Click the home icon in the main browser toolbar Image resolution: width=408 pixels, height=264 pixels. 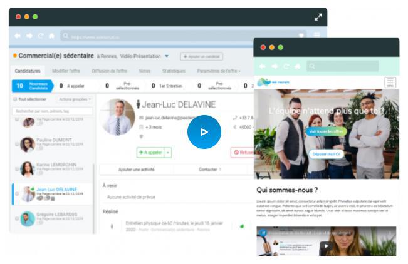(51, 36)
